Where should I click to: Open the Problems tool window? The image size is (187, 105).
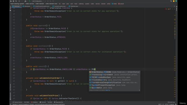34,102
